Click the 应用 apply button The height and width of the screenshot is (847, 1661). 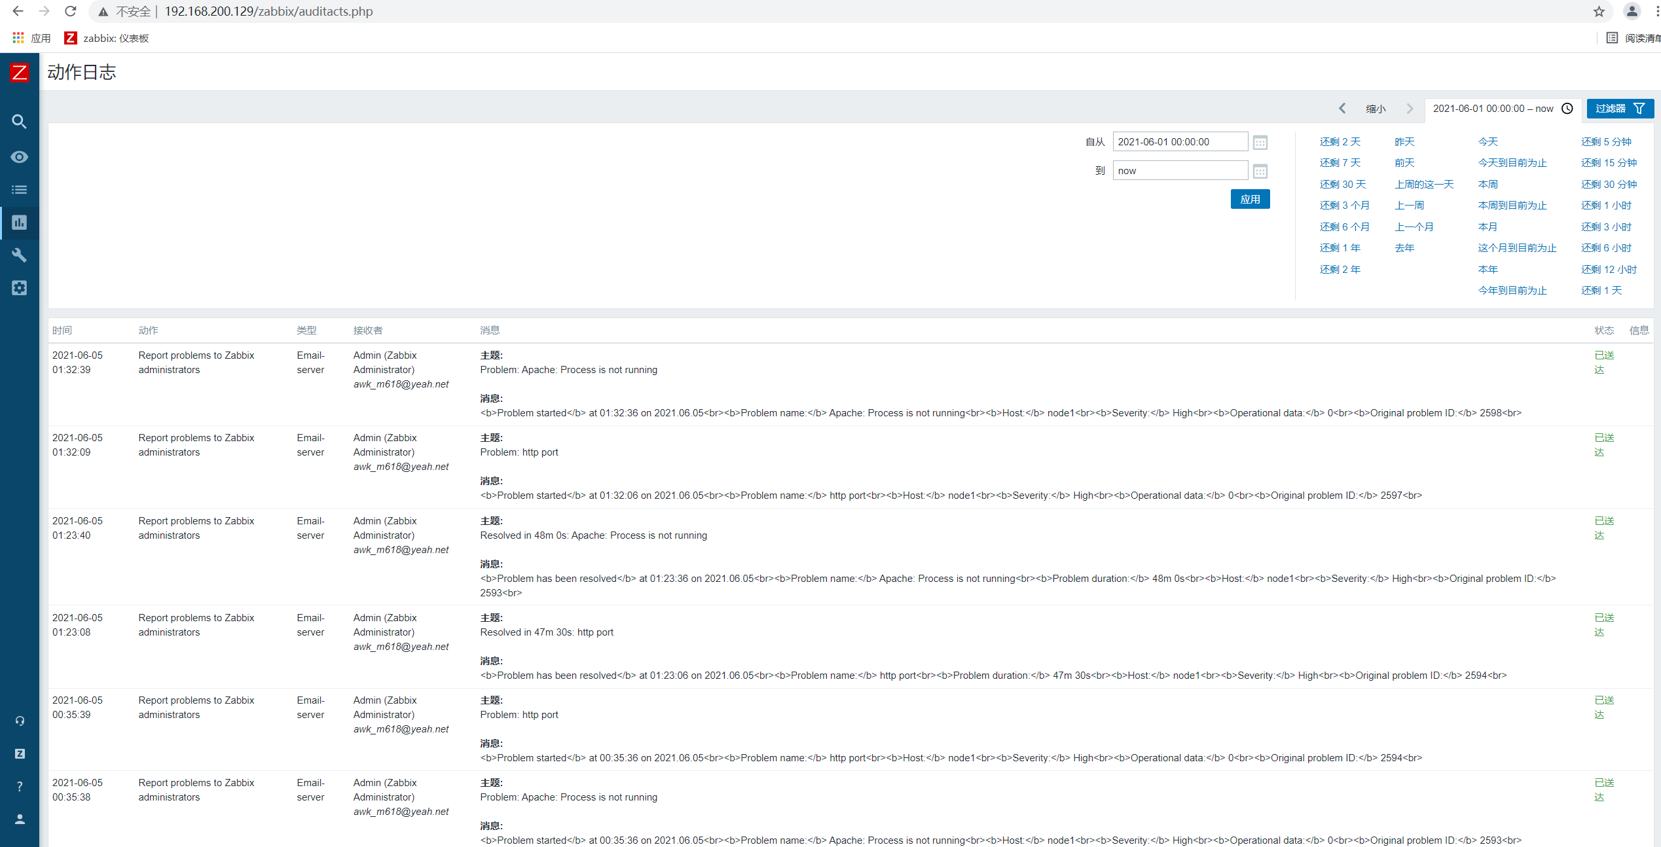[x=1250, y=199]
